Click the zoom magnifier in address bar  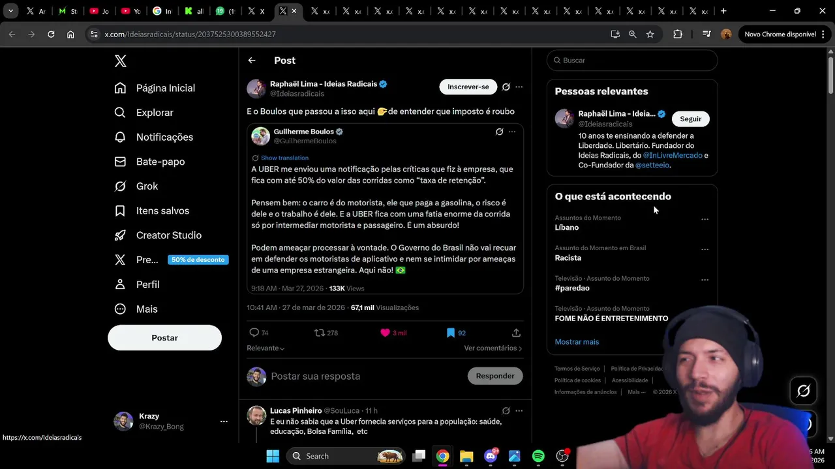tap(632, 34)
